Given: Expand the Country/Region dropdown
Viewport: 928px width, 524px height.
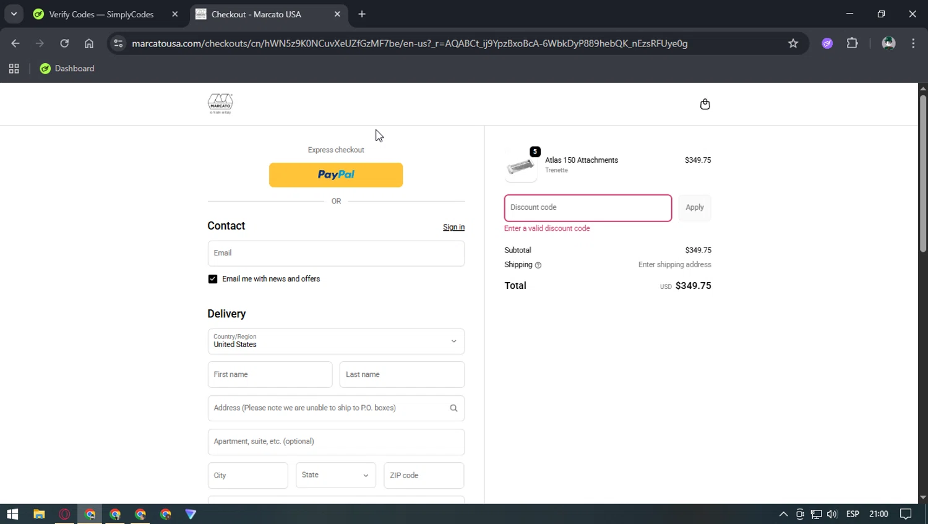Looking at the screenshot, I should (336, 341).
